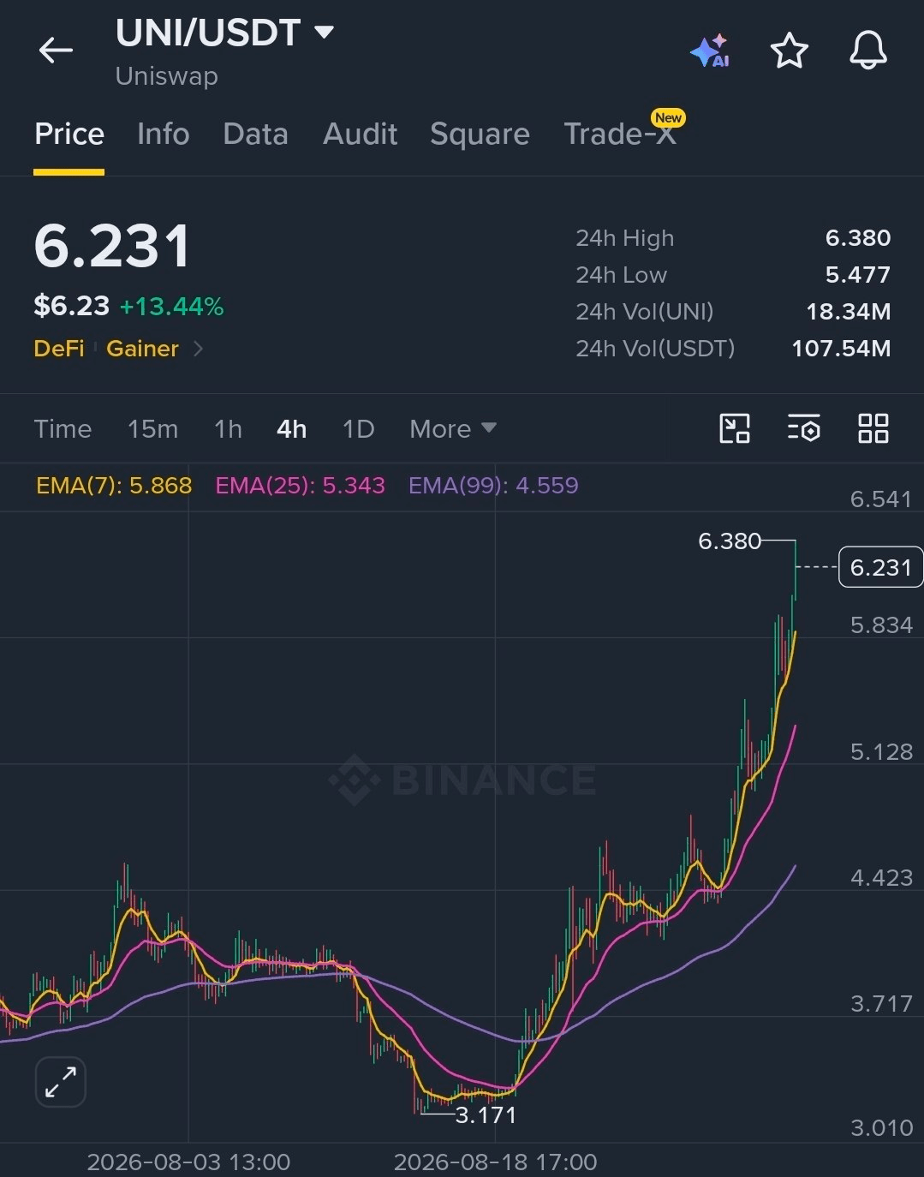Open the chart layout grid icon
924x1177 pixels.
point(873,428)
